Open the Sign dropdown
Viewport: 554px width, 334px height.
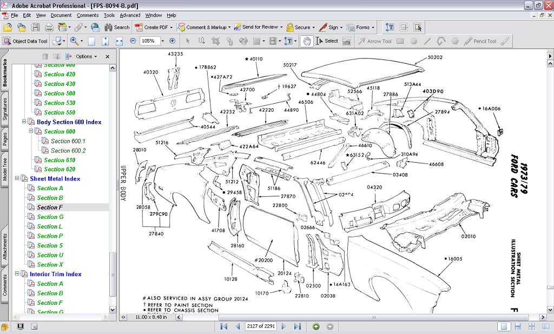tap(331, 27)
